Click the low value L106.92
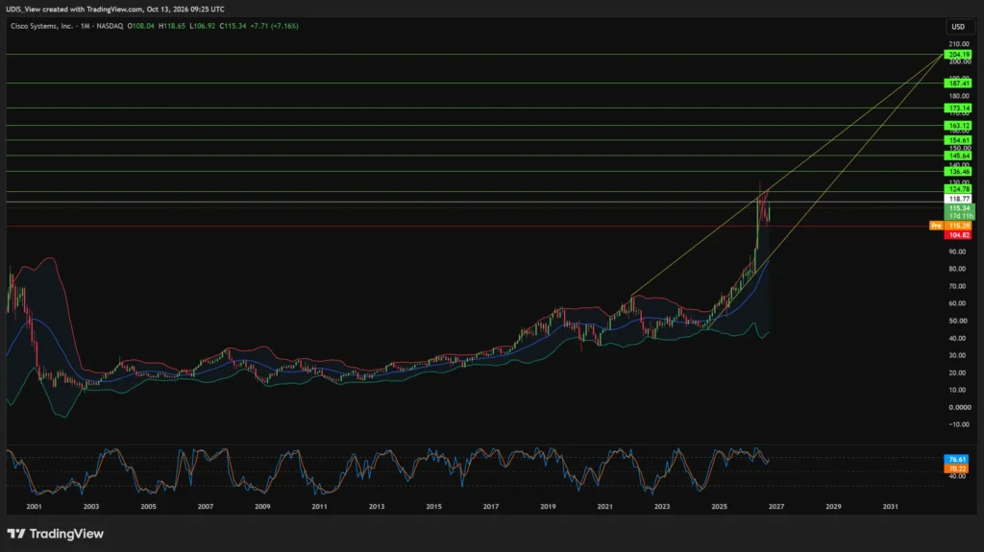This screenshot has height=552, width=984. [203, 26]
